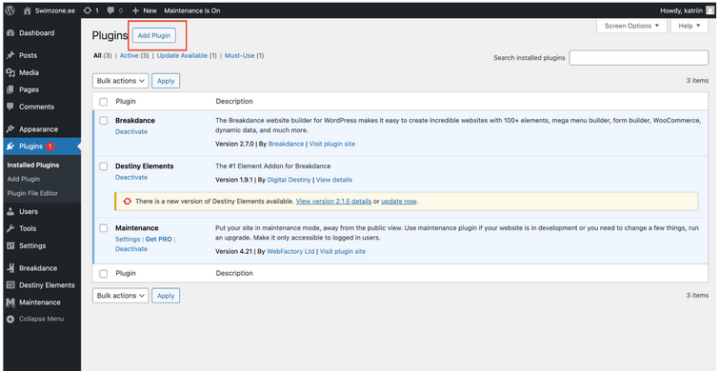Click the Users person icon

[x=10, y=211]
